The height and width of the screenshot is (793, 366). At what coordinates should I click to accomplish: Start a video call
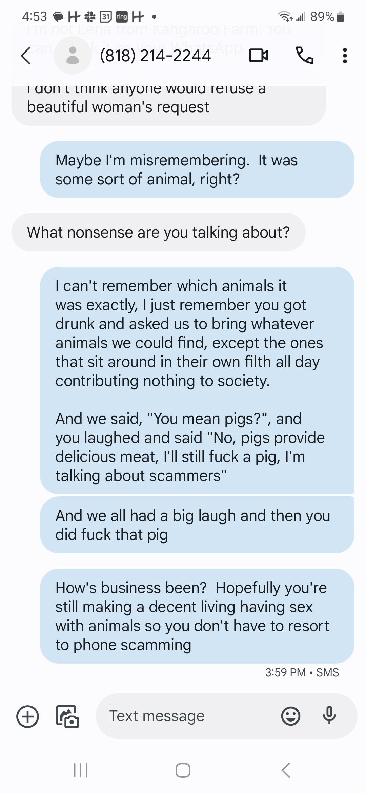(x=259, y=56)
